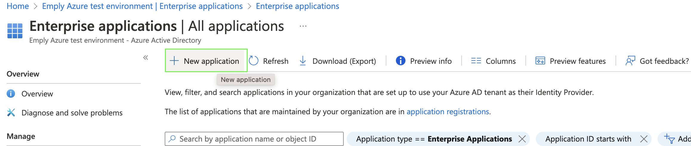Click the Enterprise applications grid icon
Image resolution: width=691 pixels, height=146 pixels.
point(15,31)
